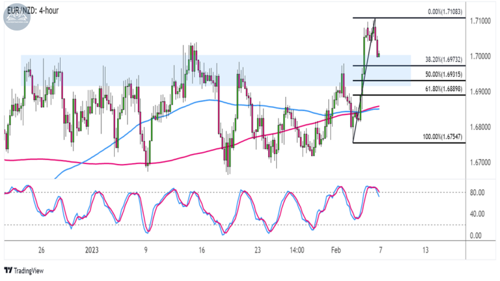This screenshot has width=500, height=281.
Task: Click the 1.69000 price axis label
Action: (x=480, y=92)
